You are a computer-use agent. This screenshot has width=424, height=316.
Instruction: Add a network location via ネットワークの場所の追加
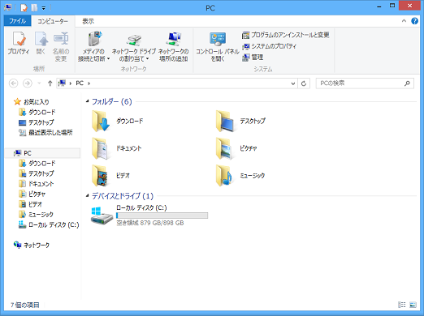coord(173,46)
